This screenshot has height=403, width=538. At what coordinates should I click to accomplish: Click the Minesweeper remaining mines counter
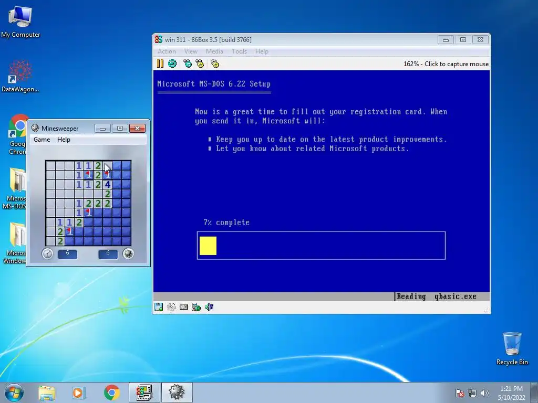[x=108, y=254]
